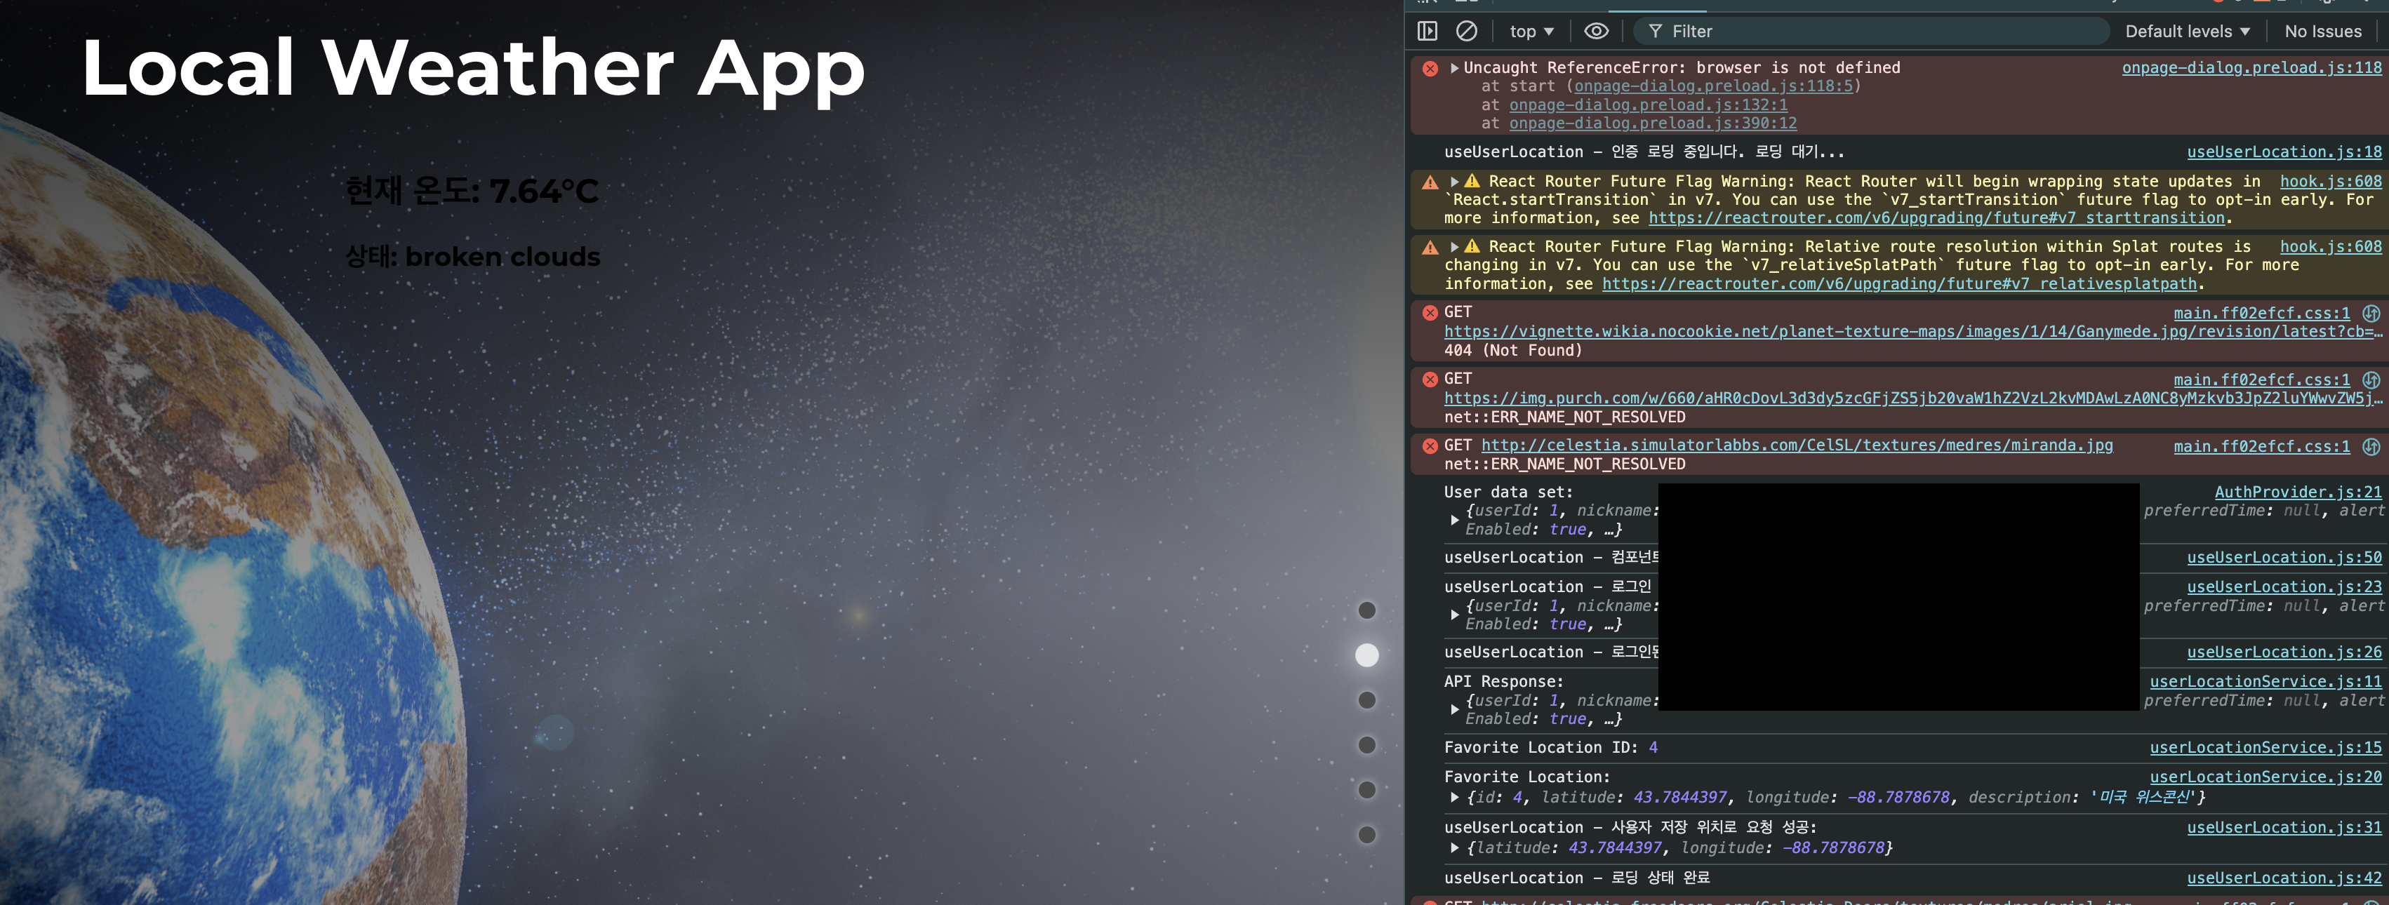This screenshot has width=2389, height=905.
Task: Click the live expression eye icon
Action: coord(1596,32)
